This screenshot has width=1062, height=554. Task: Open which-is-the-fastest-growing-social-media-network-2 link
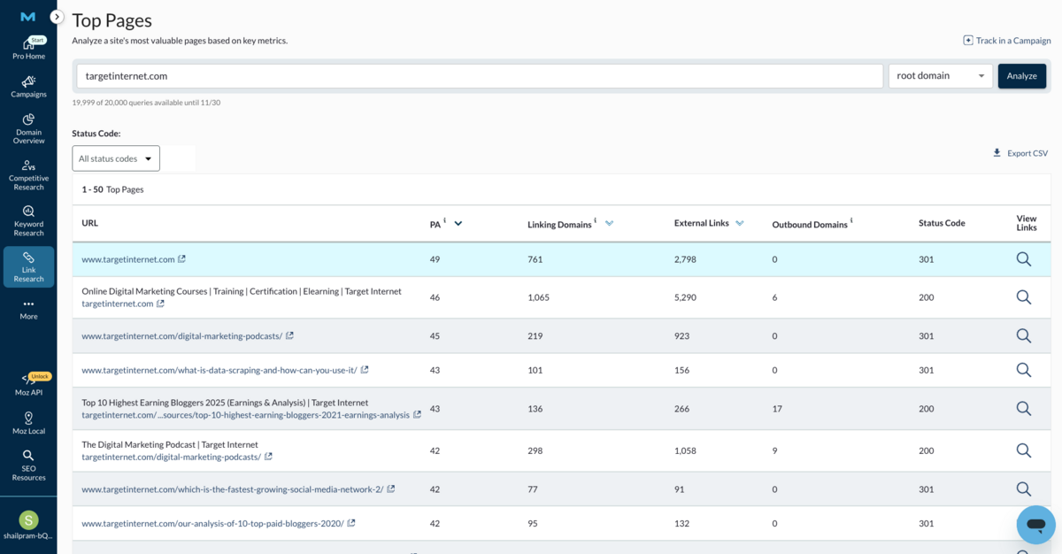233,489
